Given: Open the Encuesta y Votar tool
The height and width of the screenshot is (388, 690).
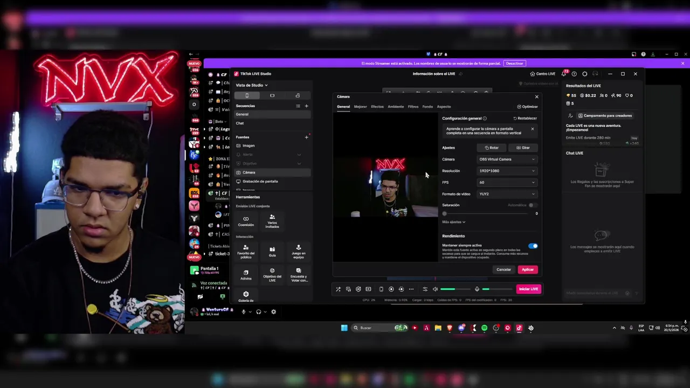Looking at the screenshot, I should tap(298, 274).
